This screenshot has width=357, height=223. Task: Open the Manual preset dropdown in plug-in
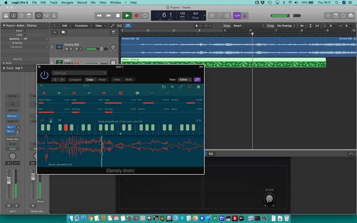(x=79, y=73)
